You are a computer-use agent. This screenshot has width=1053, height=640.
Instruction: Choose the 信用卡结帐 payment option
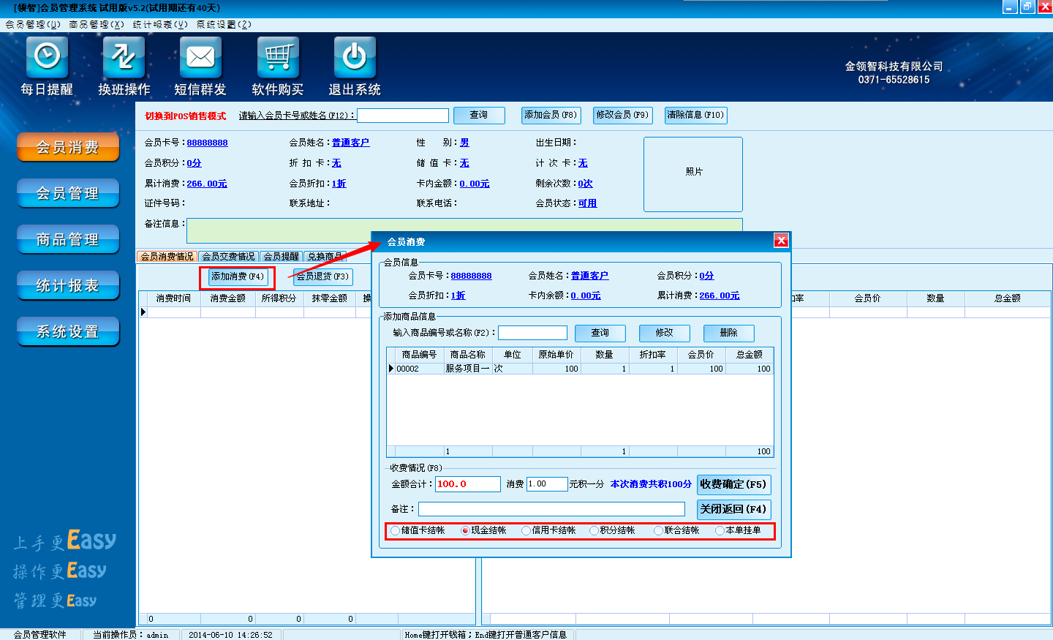tap(549, 530)
